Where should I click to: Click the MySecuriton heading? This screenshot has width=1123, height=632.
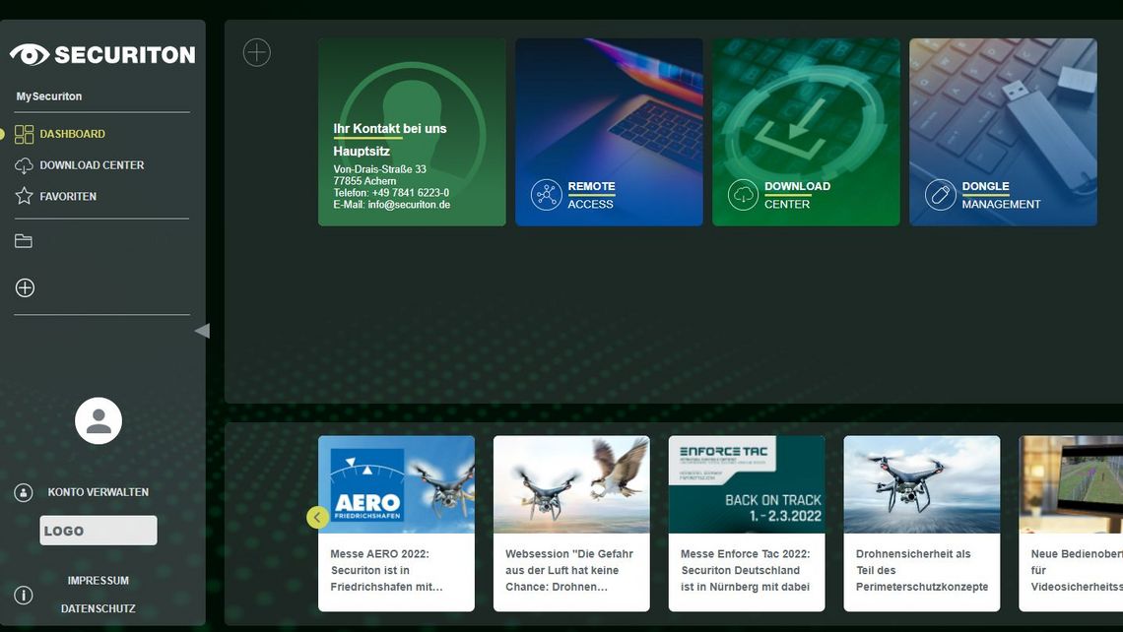click(x=48, y=95)
